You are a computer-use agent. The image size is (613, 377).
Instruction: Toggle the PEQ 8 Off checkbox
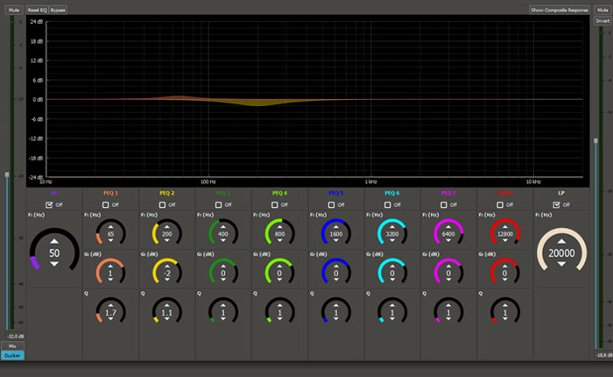pos(500,205)
